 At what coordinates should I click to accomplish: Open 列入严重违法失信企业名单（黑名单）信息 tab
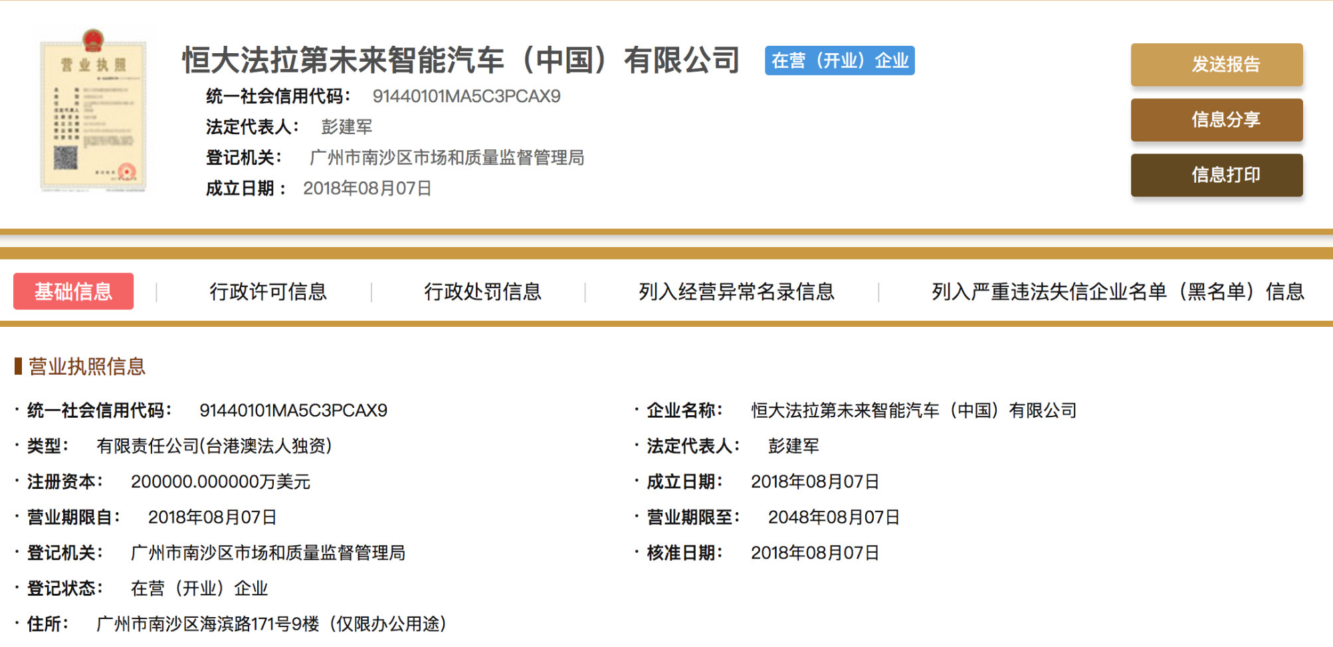coord(1118,292)
